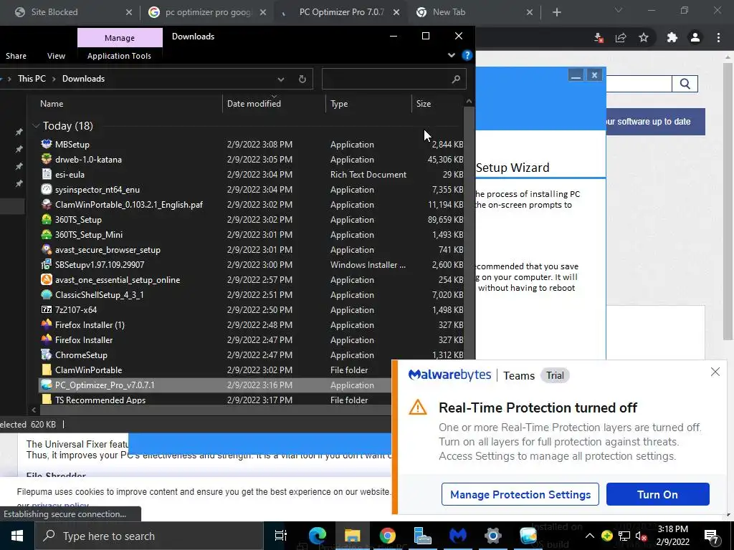Click the Chrome extensions puzzle icon

click(672, 37)
